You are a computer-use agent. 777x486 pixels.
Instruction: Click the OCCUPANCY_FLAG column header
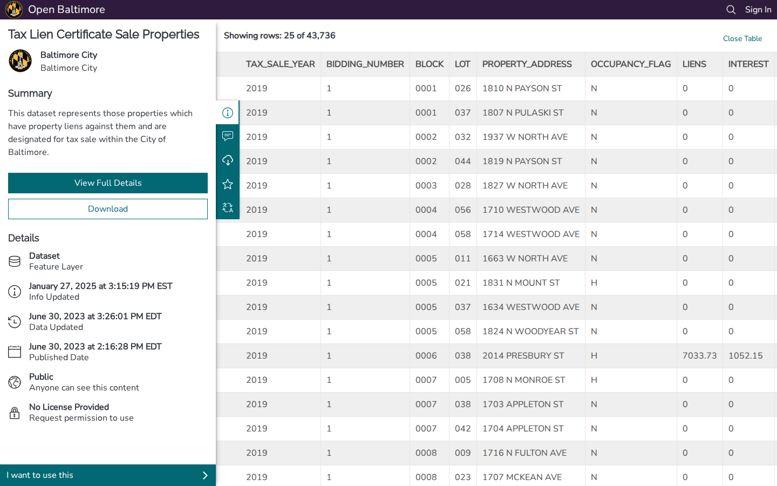(x=631, y=64)
